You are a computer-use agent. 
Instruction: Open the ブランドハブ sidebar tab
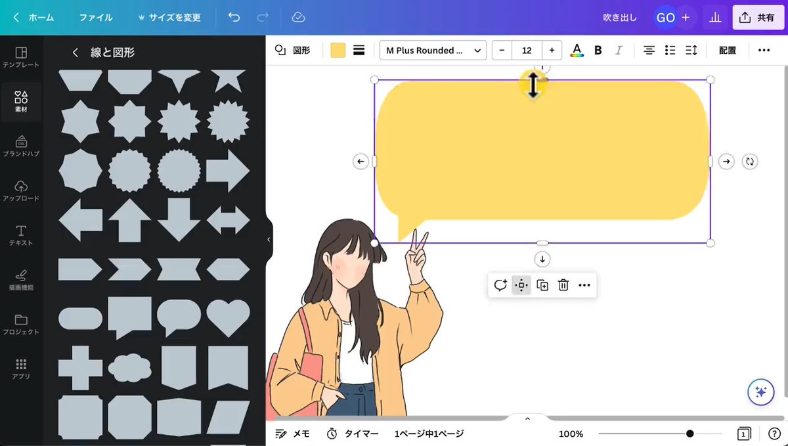click(21, 146)
